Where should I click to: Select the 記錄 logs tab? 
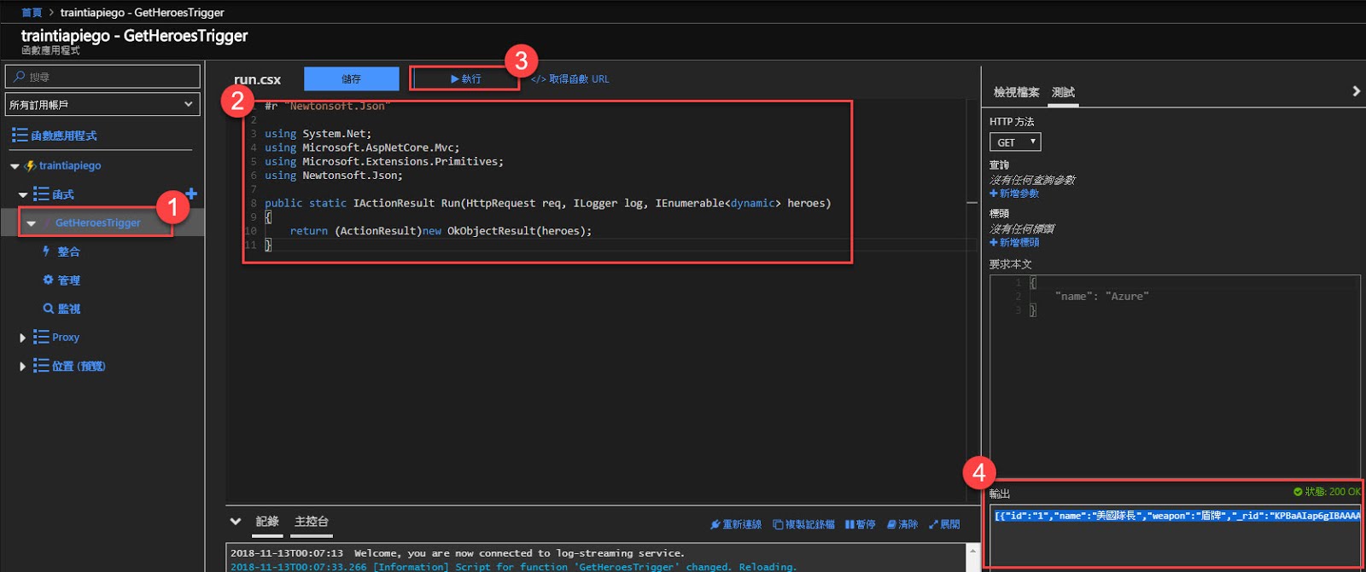267,522
